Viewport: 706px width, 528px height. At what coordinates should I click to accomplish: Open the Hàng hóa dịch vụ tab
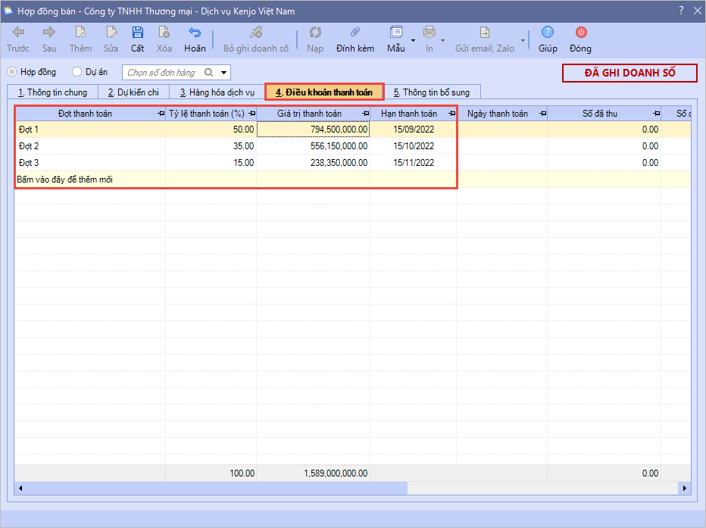(x=217, y=92)
